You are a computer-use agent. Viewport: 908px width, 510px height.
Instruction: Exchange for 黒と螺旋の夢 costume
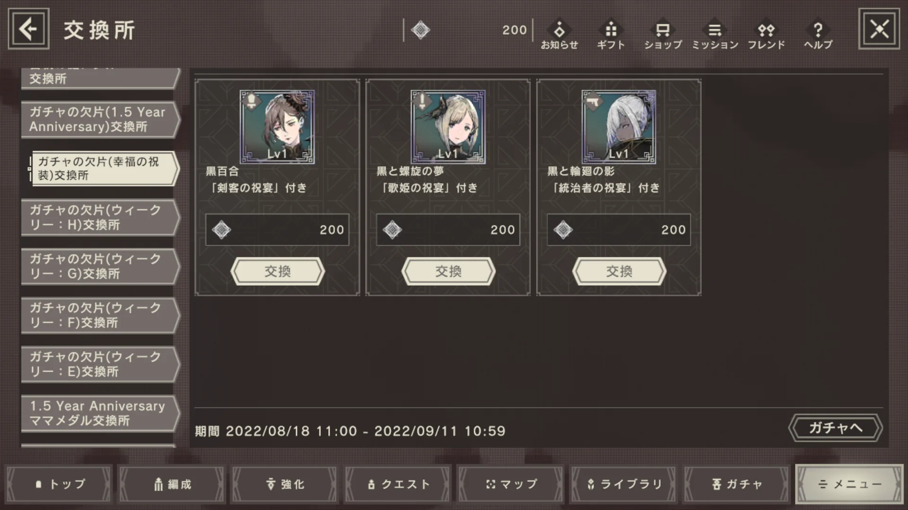pos(448,271)
